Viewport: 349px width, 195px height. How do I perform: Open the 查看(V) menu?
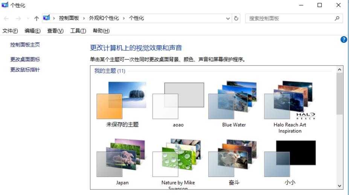click(x=55, y=31)
